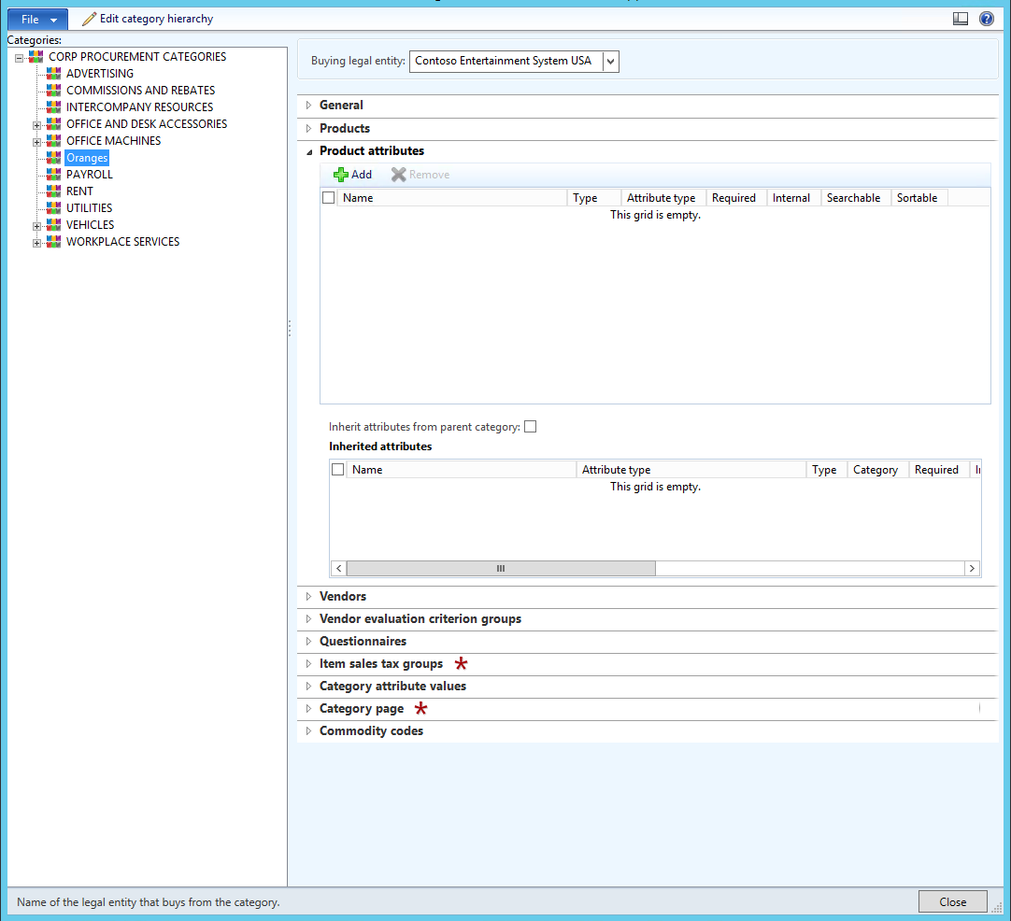Viewport: 1011px width, 921px height.
Task: Click the view layout icon beside help
Action: (961, 19)
